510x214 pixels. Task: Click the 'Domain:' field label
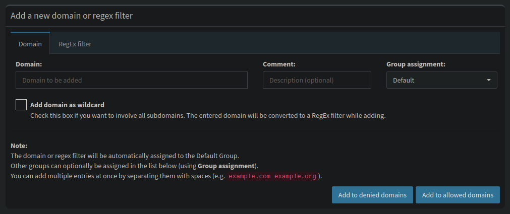pos(29,64)
